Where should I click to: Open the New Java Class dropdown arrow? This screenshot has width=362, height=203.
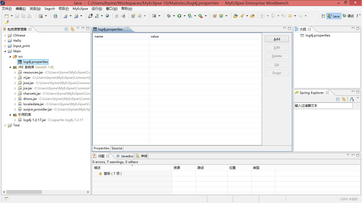click(226, 16)
